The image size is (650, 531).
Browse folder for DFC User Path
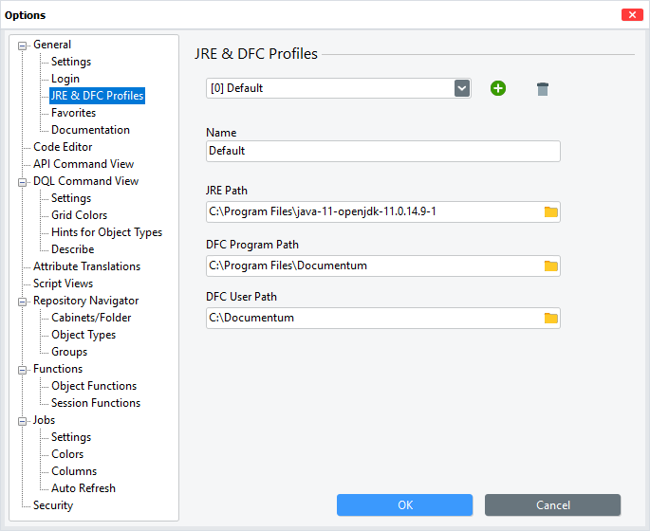point(550,318)
